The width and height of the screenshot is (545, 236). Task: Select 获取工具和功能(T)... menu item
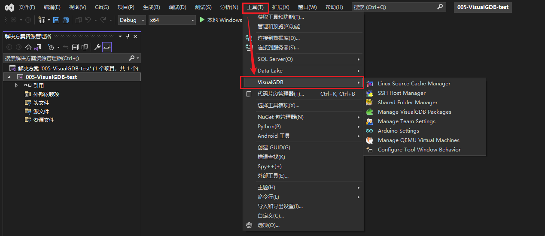[303, 17]
